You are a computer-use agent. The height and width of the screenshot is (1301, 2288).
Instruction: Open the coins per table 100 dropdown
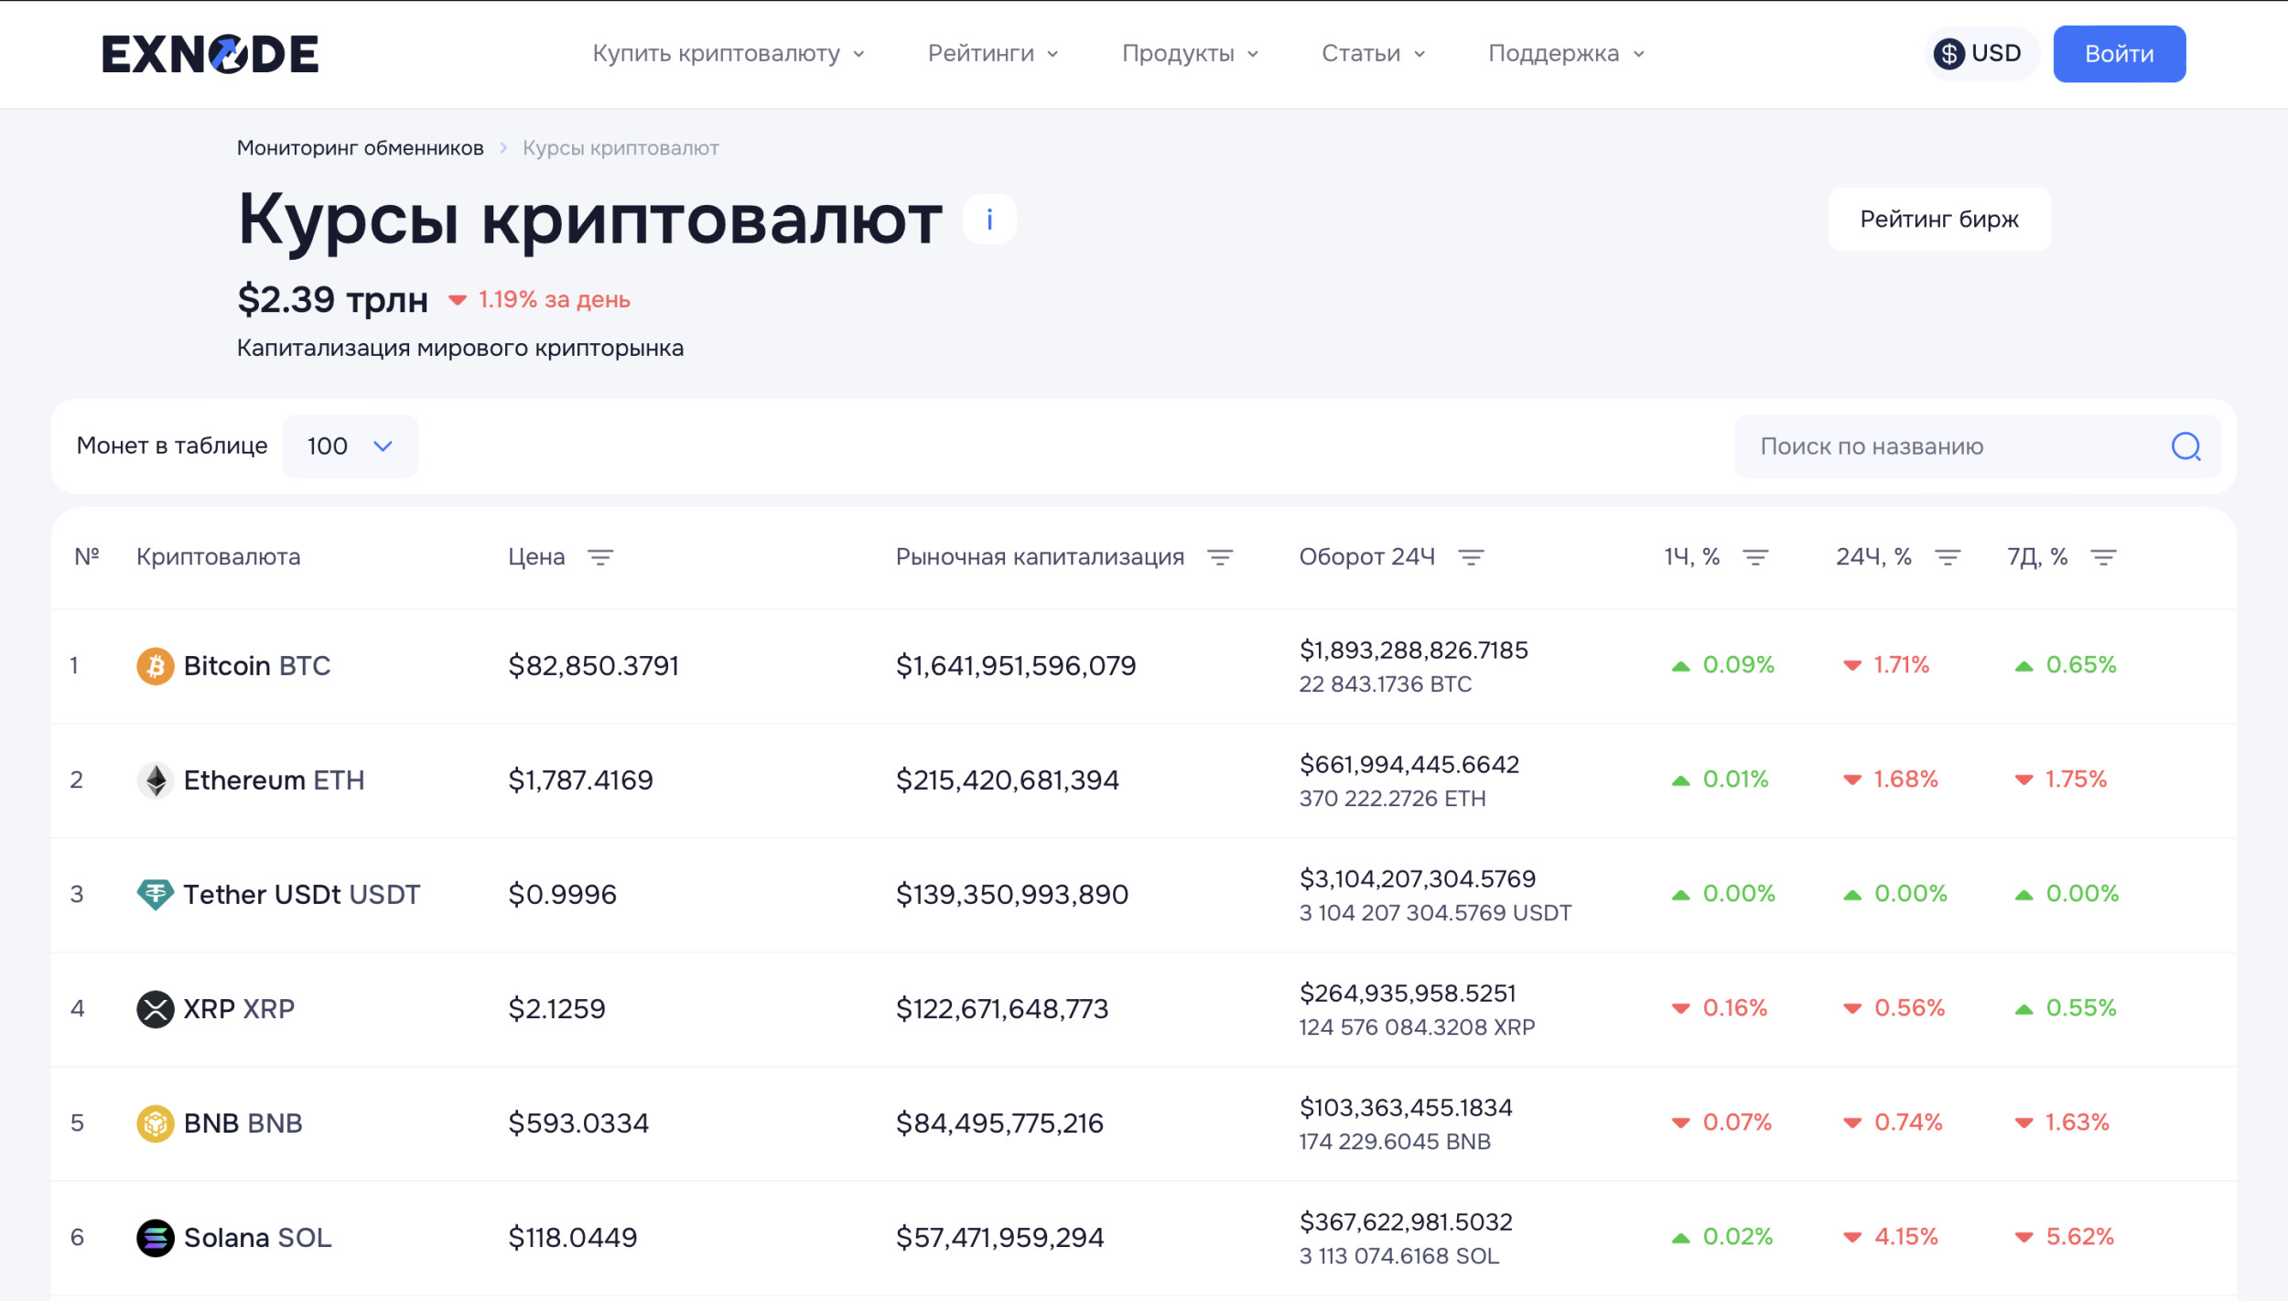[350, 446]
